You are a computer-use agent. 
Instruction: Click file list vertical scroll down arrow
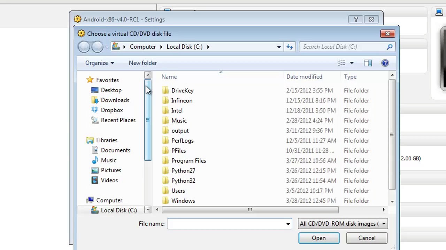(x=392, y=201)
